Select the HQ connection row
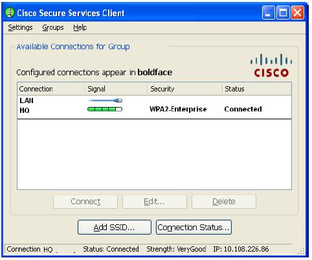 154,110
